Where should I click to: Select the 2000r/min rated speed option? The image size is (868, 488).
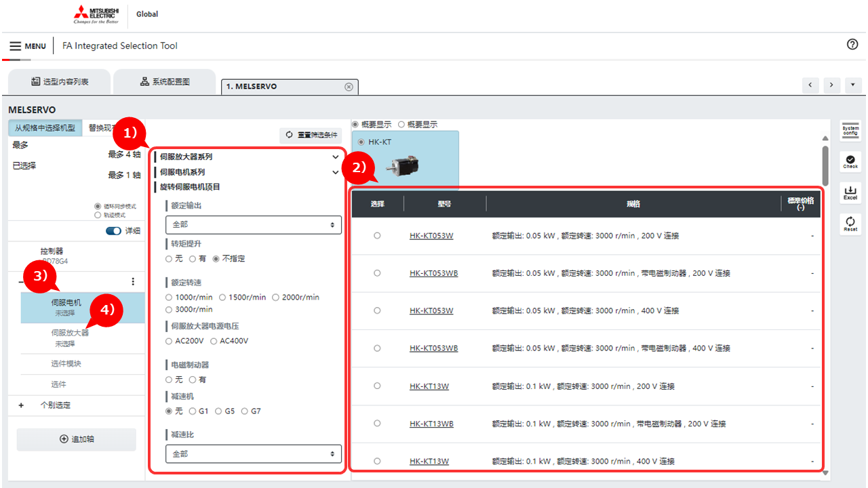[275, 297]
